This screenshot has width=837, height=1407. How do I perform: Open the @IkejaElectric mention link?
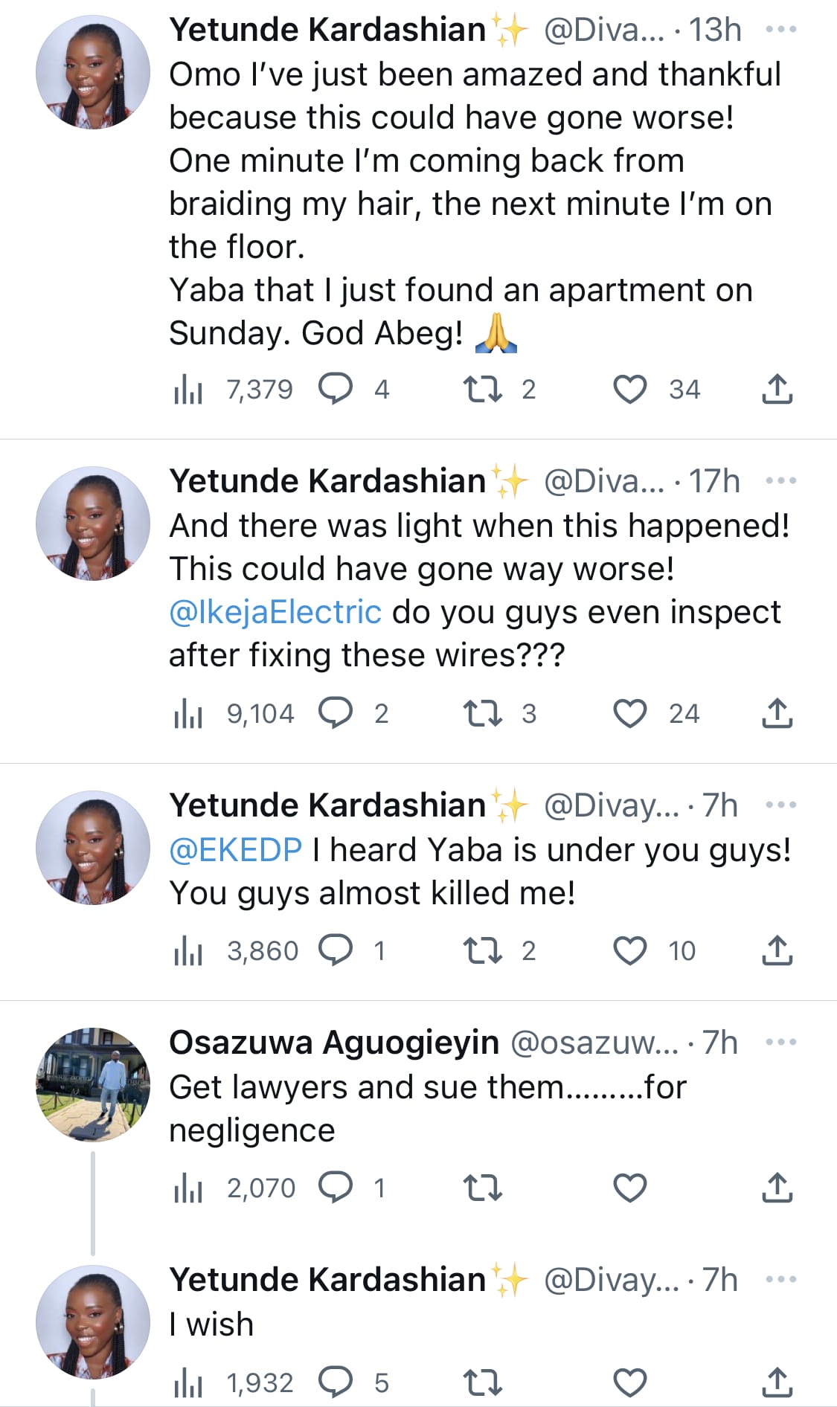click(x=275, y=612)
